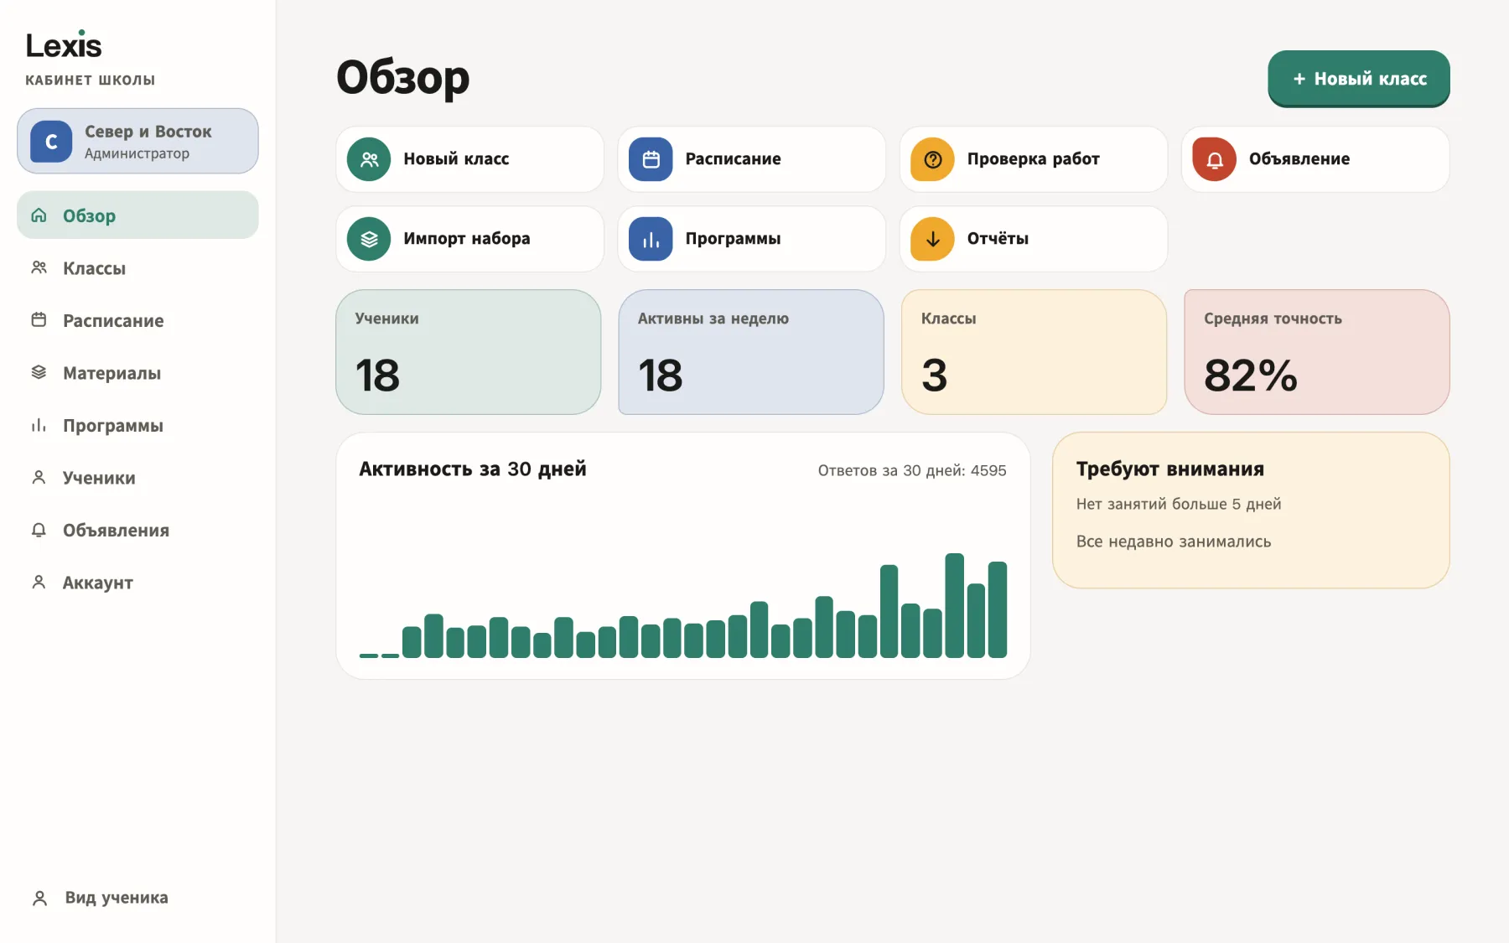The image size is (1509, 943).
Task: Click the Ученики 18 stat card
Action: pyautogui.click(x=469, y=352)
